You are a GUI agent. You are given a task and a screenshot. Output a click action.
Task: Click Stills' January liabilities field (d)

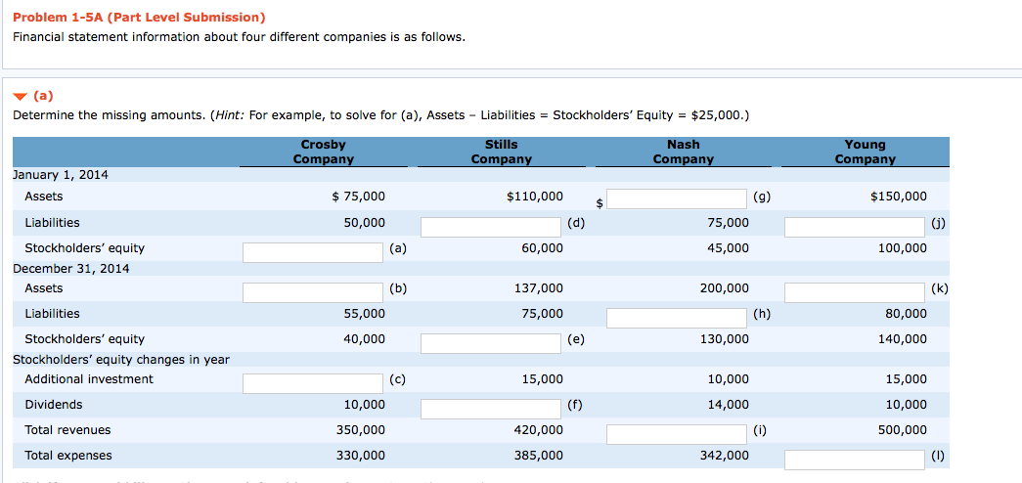click(491, 227)
